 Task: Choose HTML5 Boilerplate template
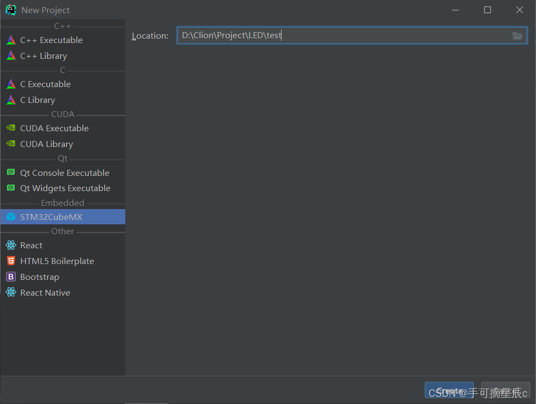pos(63,261)
